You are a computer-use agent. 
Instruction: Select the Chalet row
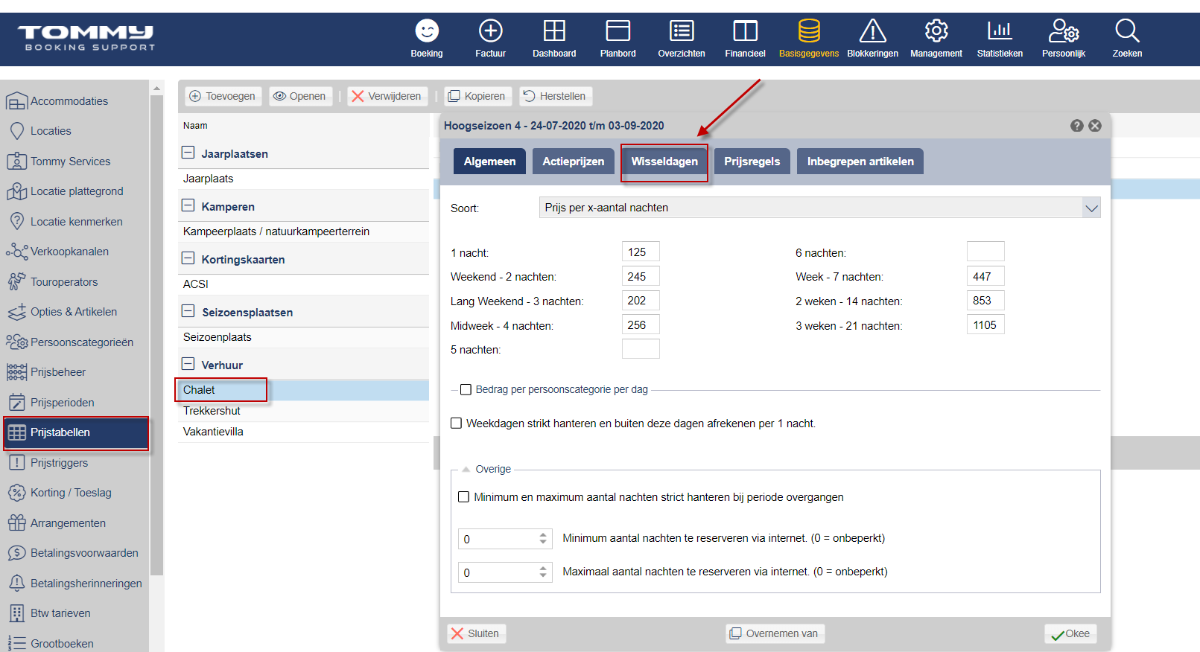pos(303,390)
